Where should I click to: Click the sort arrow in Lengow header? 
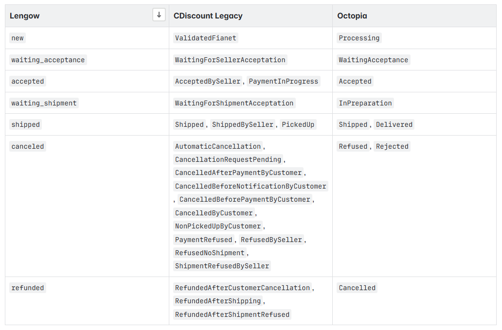click(159, 15)
